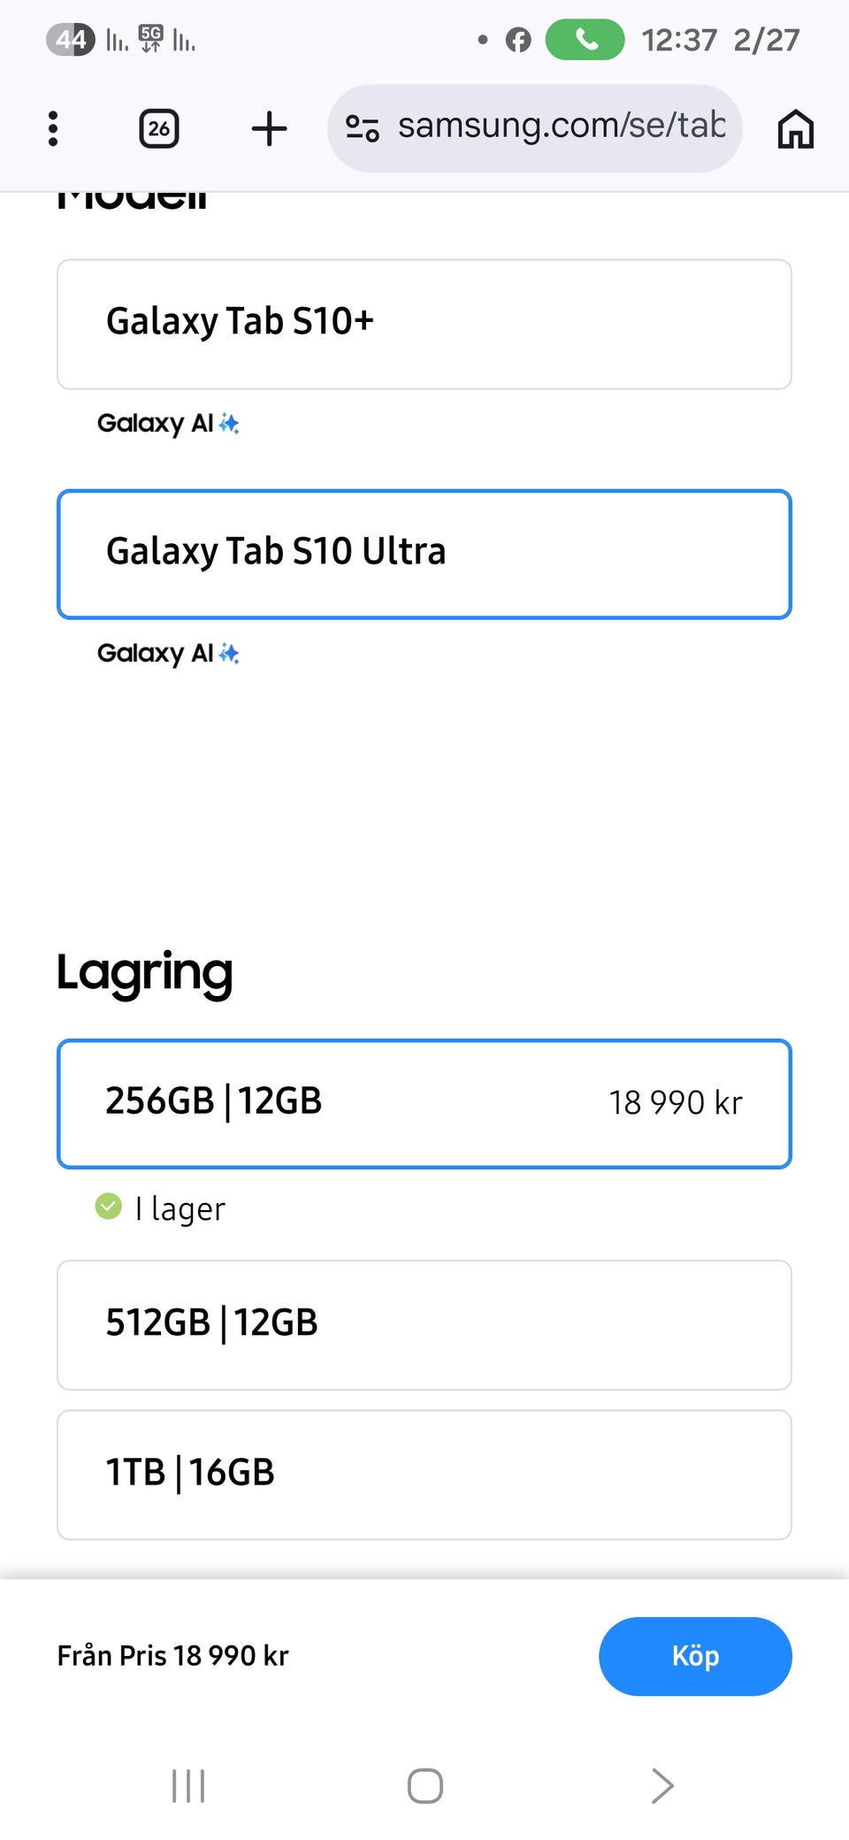Screen dimensions: 849x1840
Task: Tap Galaxy AI label under Tab S10 Ultra
Action: (168, 654)
